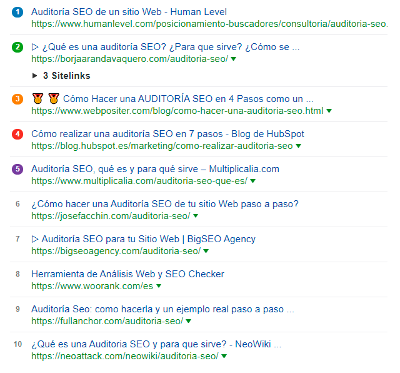Open dropdown arrow next to woorank.com URL
Viewport: 400px width, 373px height.
[159, 286]
